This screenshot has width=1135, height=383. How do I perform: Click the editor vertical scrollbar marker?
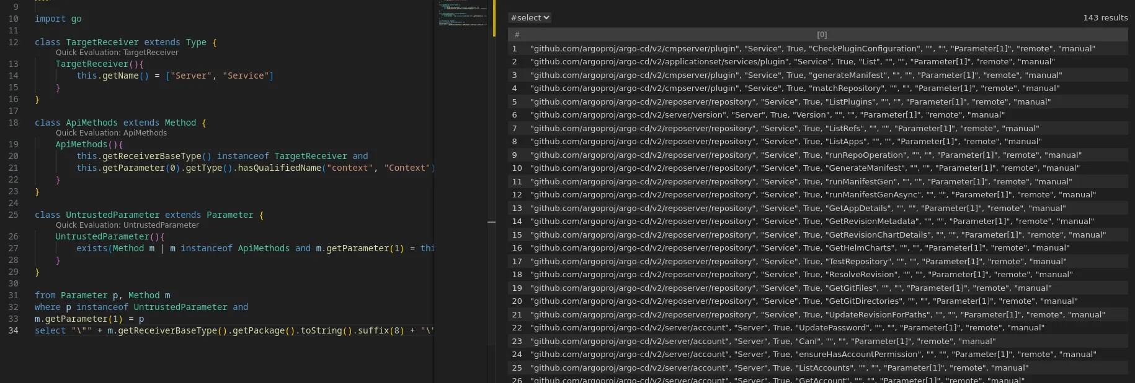point(491,222)
